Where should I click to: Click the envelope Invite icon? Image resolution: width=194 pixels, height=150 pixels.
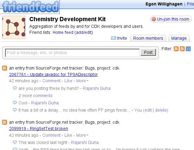[113, 38]
